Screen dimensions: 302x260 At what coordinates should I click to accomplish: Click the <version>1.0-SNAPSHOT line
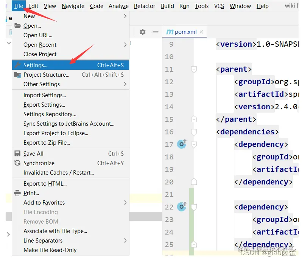[x=257, y=44]
